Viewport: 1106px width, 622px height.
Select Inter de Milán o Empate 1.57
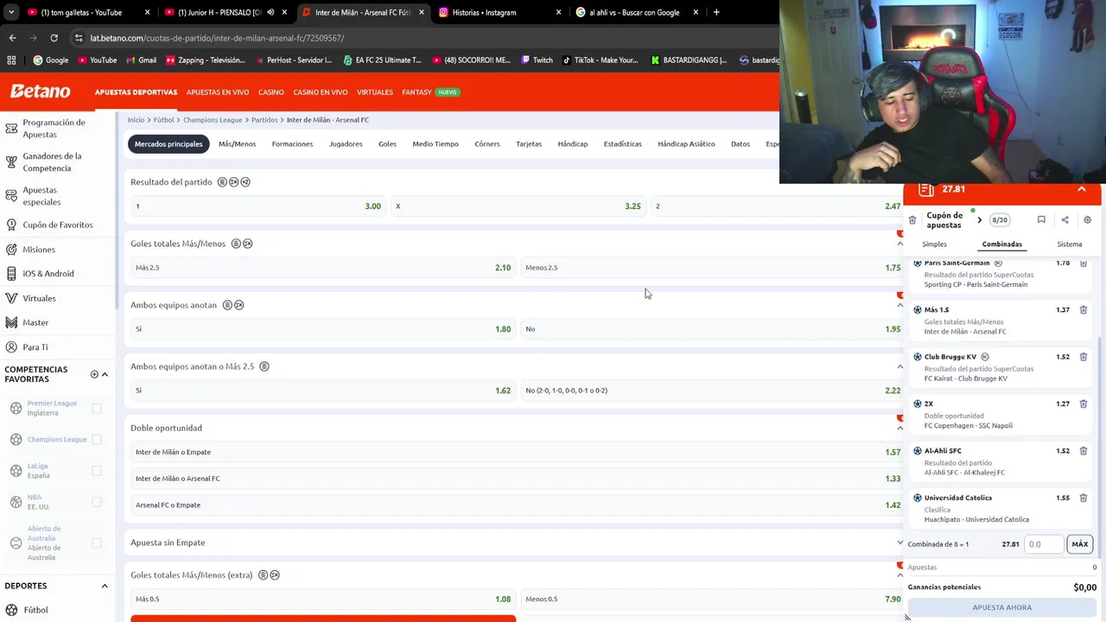coord(518,452)
